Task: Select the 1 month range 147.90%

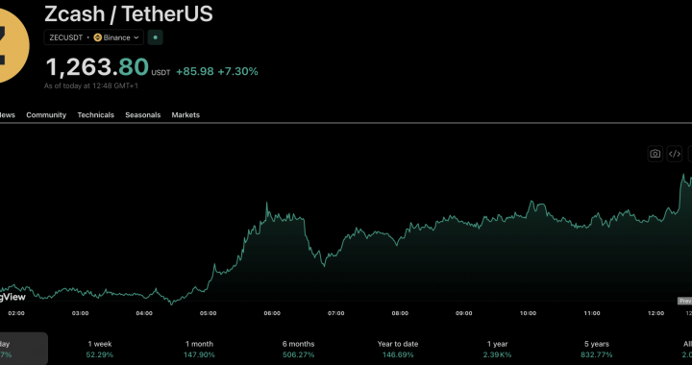Action: (x=199, y=349)
